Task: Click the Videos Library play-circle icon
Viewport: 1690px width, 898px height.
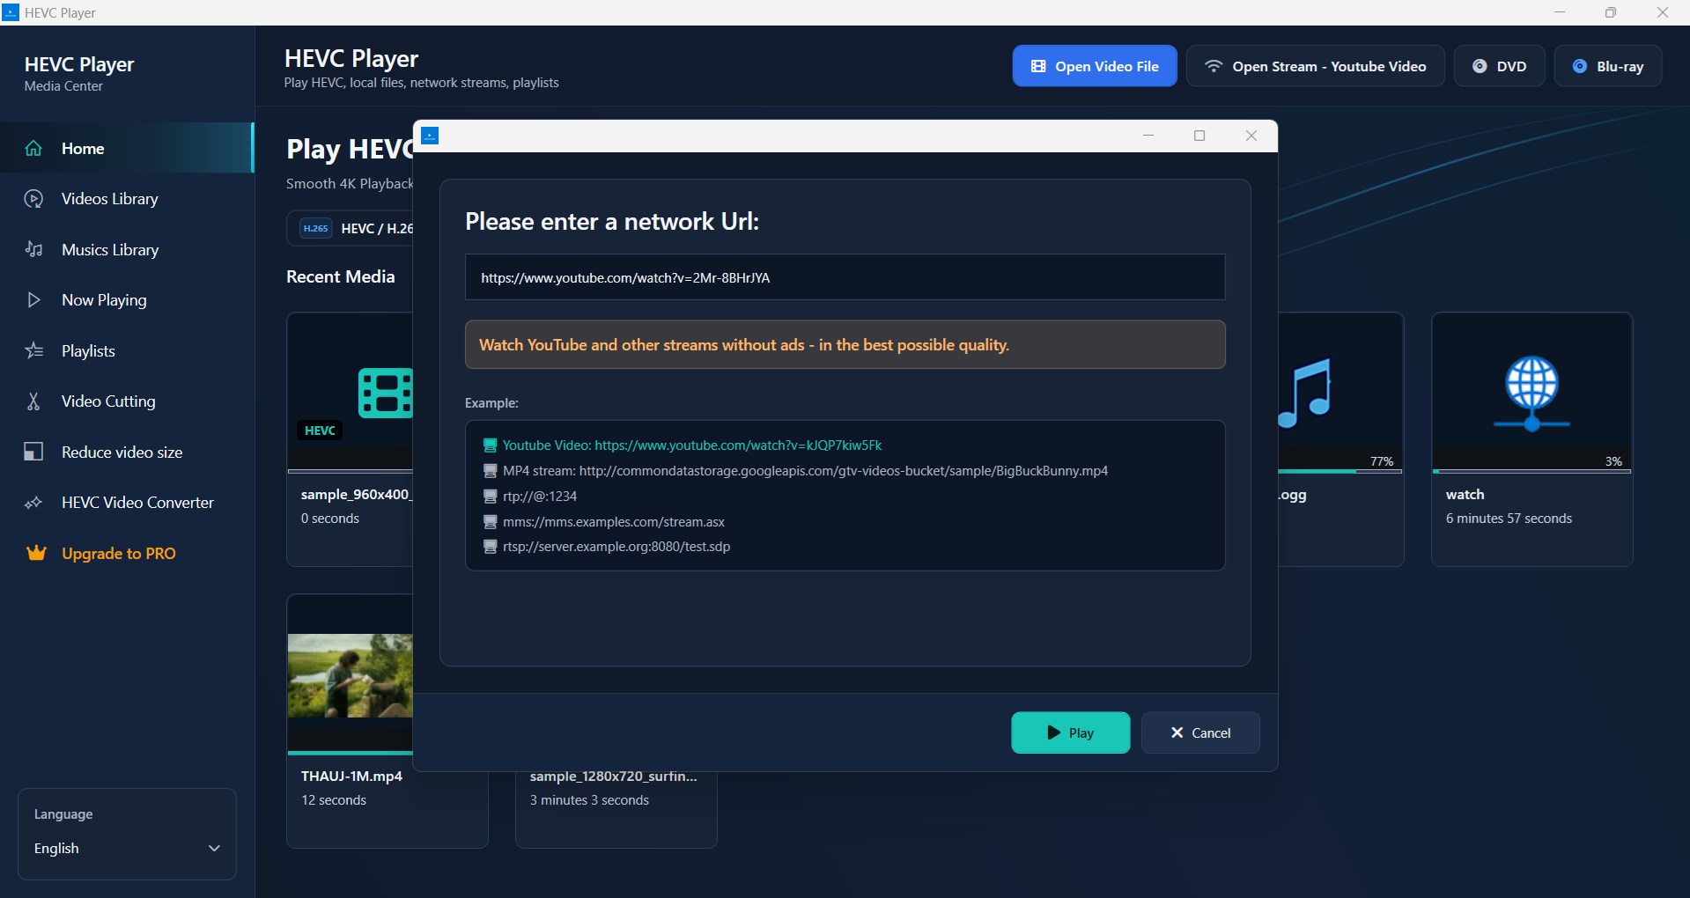Action: [x=33, y=199]
